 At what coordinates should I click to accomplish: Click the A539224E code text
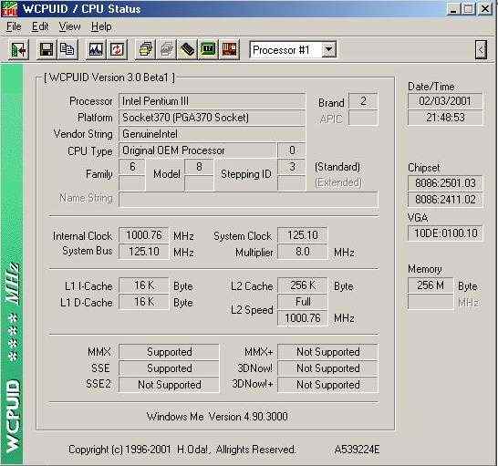coord(357,450)
